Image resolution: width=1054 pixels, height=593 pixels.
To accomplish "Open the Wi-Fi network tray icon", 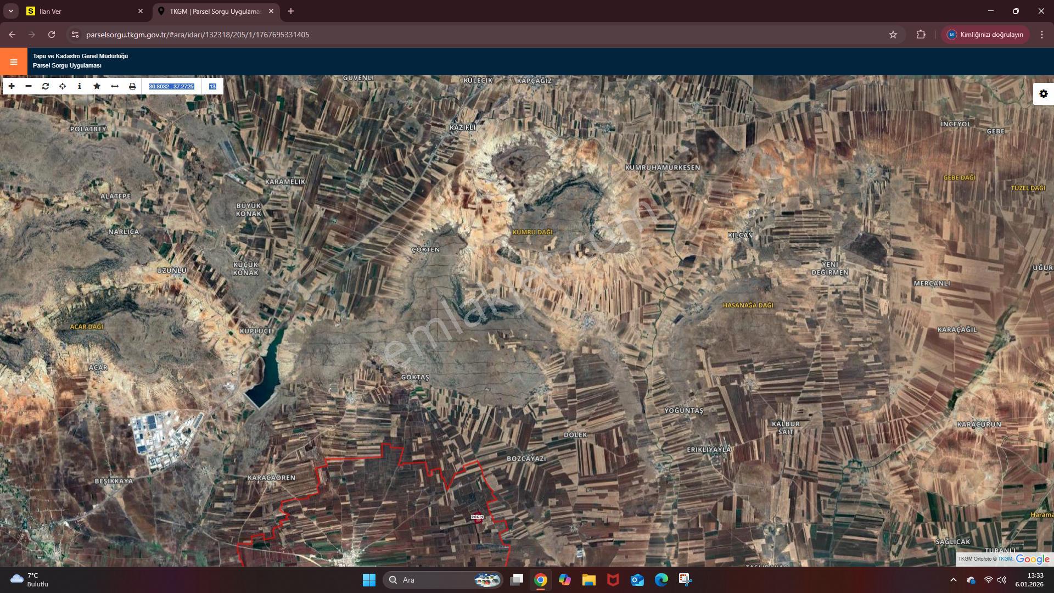I will point(988,580).
